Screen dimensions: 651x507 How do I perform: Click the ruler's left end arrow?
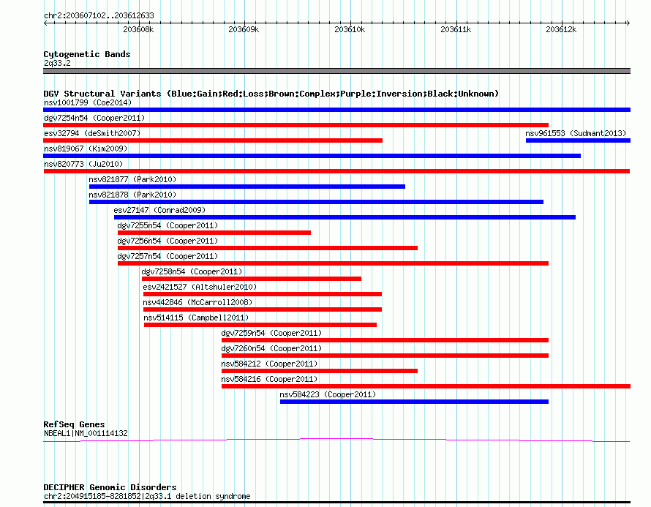[45, 23]
